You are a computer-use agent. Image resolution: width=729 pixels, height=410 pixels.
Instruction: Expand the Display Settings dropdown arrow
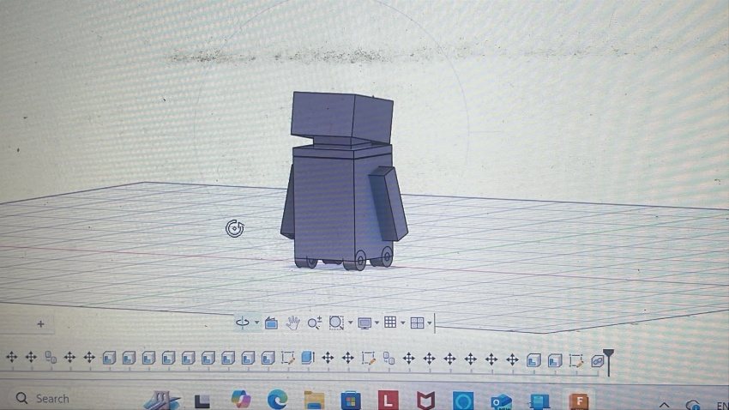[x=377, y=323]
